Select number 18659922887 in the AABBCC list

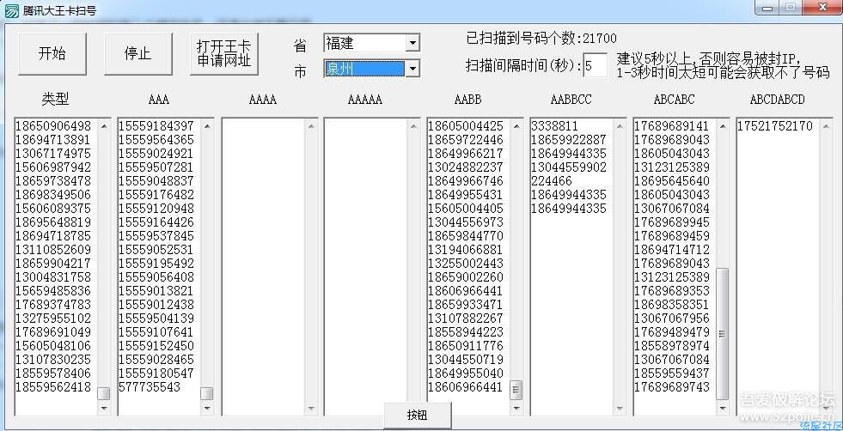(x=570, y=140)
